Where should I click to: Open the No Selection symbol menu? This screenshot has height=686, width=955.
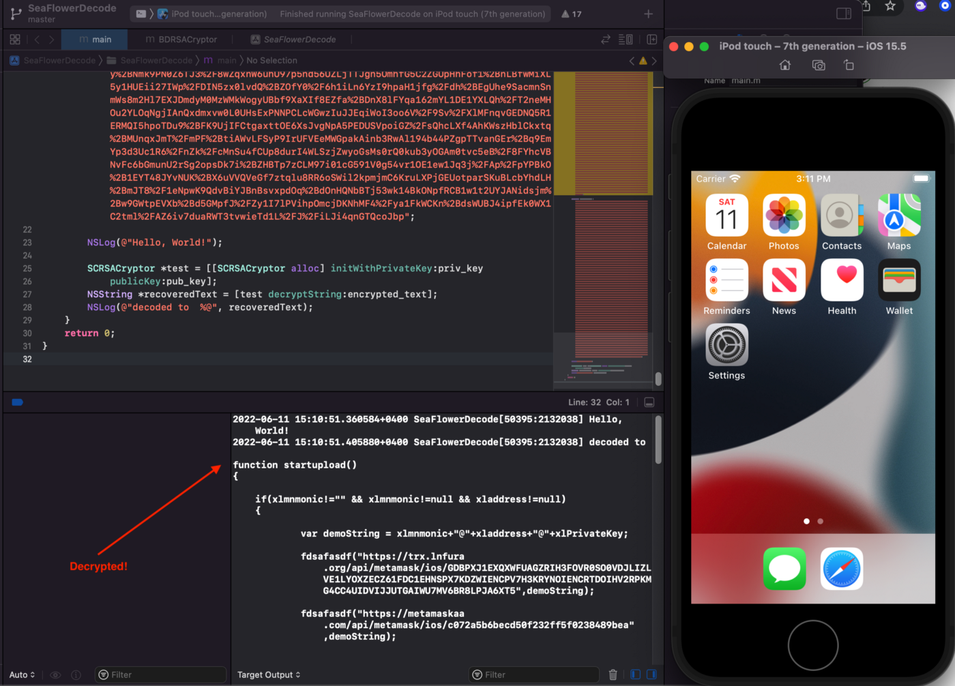(x=271, y=61)
